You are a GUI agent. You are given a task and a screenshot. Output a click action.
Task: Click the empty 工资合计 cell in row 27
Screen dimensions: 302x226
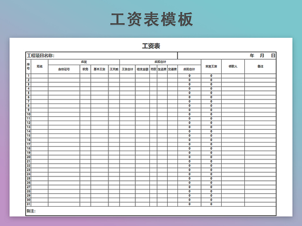[x=127, y=187]
